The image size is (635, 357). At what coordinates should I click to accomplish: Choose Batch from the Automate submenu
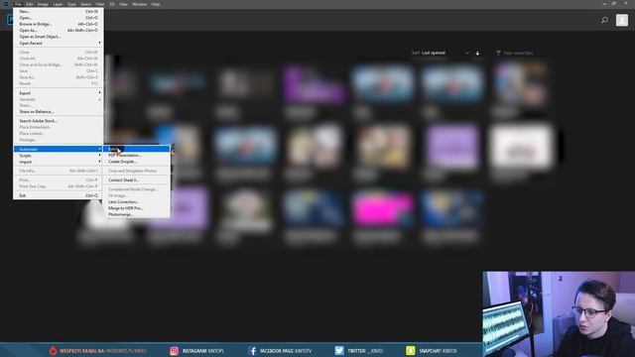[x=137, y=149]
